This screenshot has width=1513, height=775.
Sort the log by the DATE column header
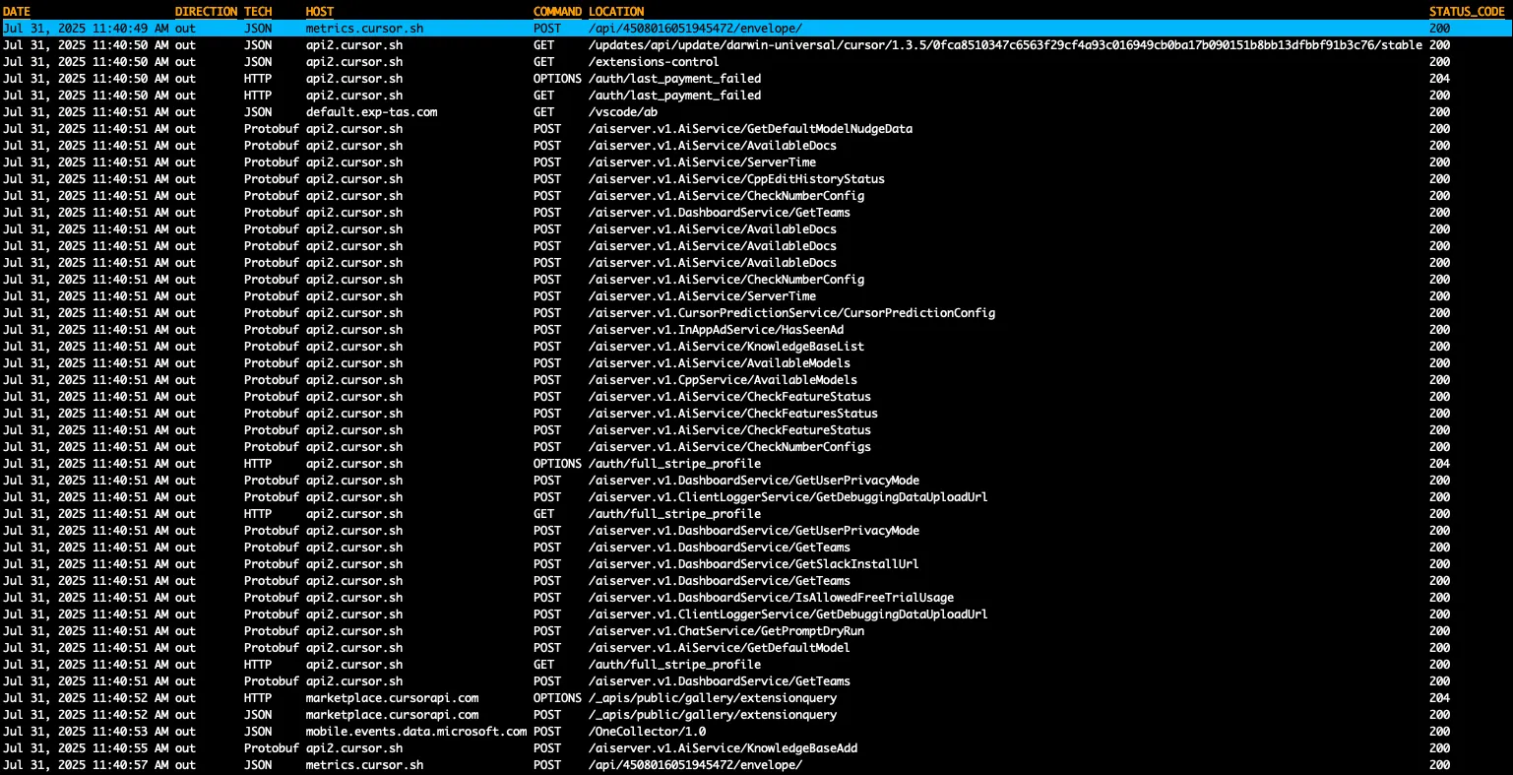[x=17, y=11]
